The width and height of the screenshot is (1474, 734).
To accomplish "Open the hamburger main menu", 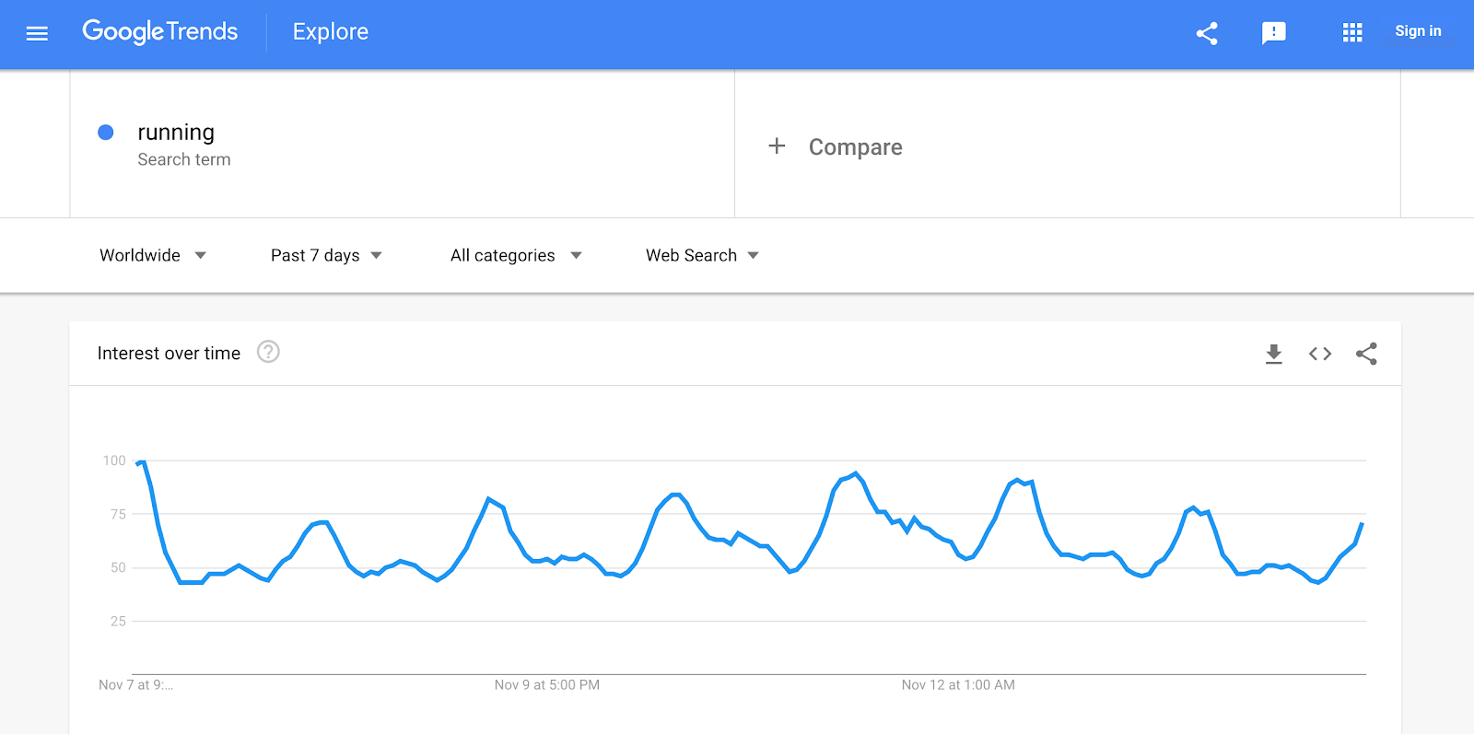I will coord(37,34).
